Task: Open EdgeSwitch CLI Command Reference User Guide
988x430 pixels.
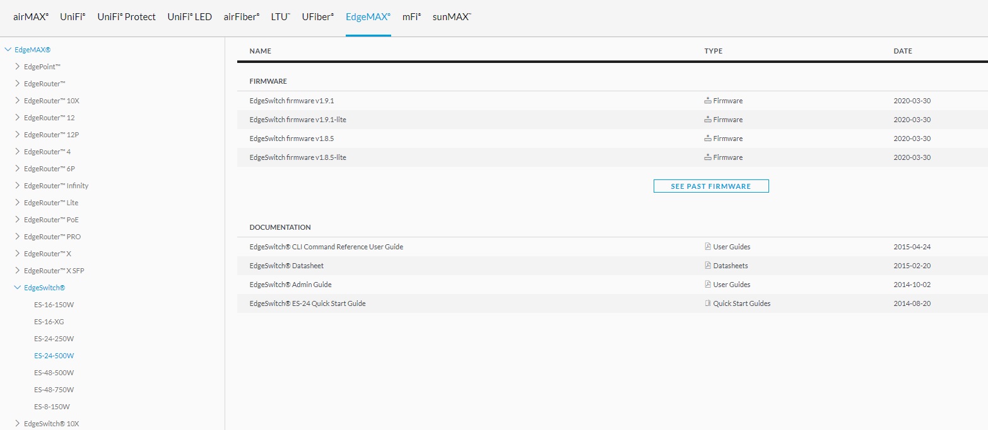Action: (x=326, y=247)
